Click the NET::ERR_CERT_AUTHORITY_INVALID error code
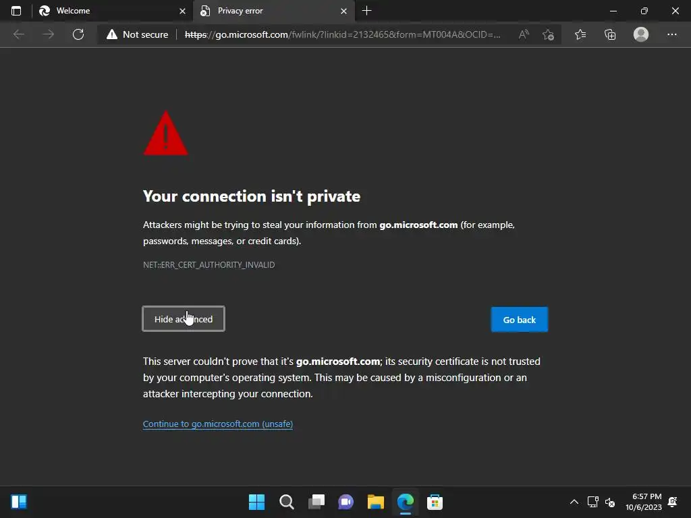This screenshot has width=691, height=518. (x=209, y=264)
